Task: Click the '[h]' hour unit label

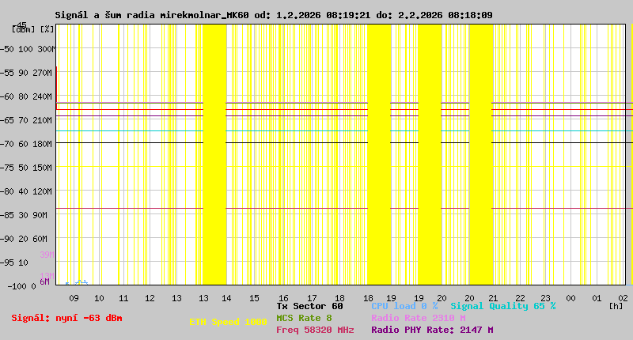Action: pyautogui.click(x=616, y=306)
